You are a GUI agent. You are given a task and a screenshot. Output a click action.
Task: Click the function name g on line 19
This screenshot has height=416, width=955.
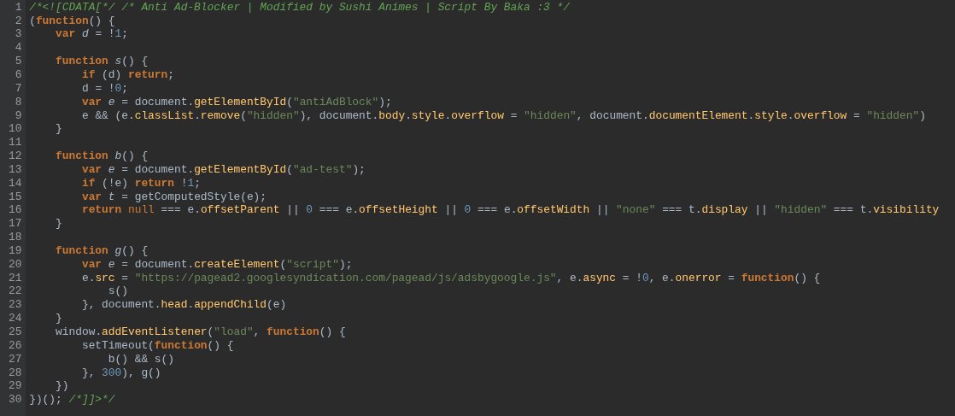pos(118,250)
